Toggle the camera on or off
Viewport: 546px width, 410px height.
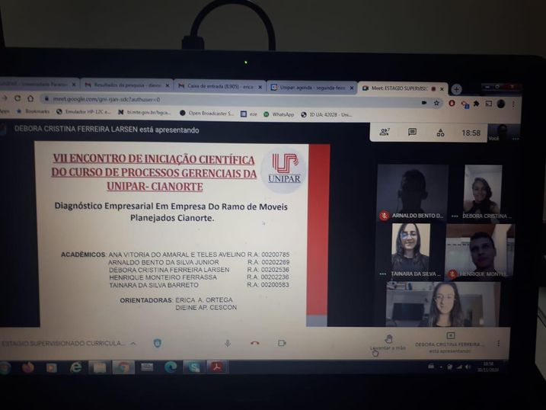(282, 343)
